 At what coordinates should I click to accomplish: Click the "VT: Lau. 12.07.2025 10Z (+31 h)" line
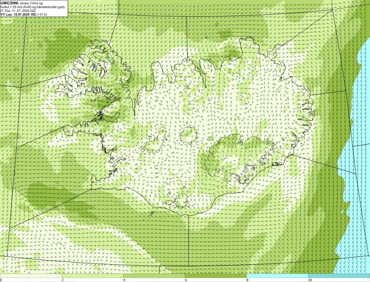click(x=24, y=14)
